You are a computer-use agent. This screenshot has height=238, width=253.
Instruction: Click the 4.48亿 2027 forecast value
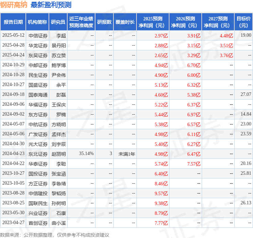click(x=226, y=36)
